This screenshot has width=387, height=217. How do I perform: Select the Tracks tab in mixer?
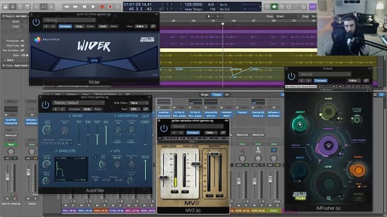tap(216, 95)
